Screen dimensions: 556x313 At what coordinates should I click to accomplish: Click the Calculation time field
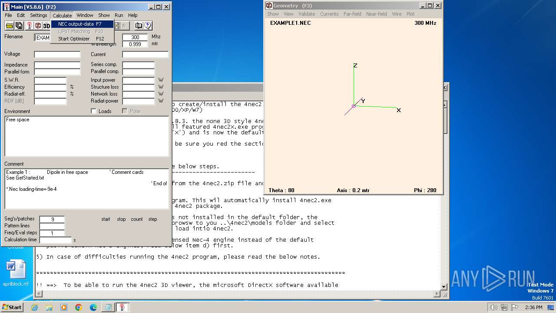tap(56, 240)
